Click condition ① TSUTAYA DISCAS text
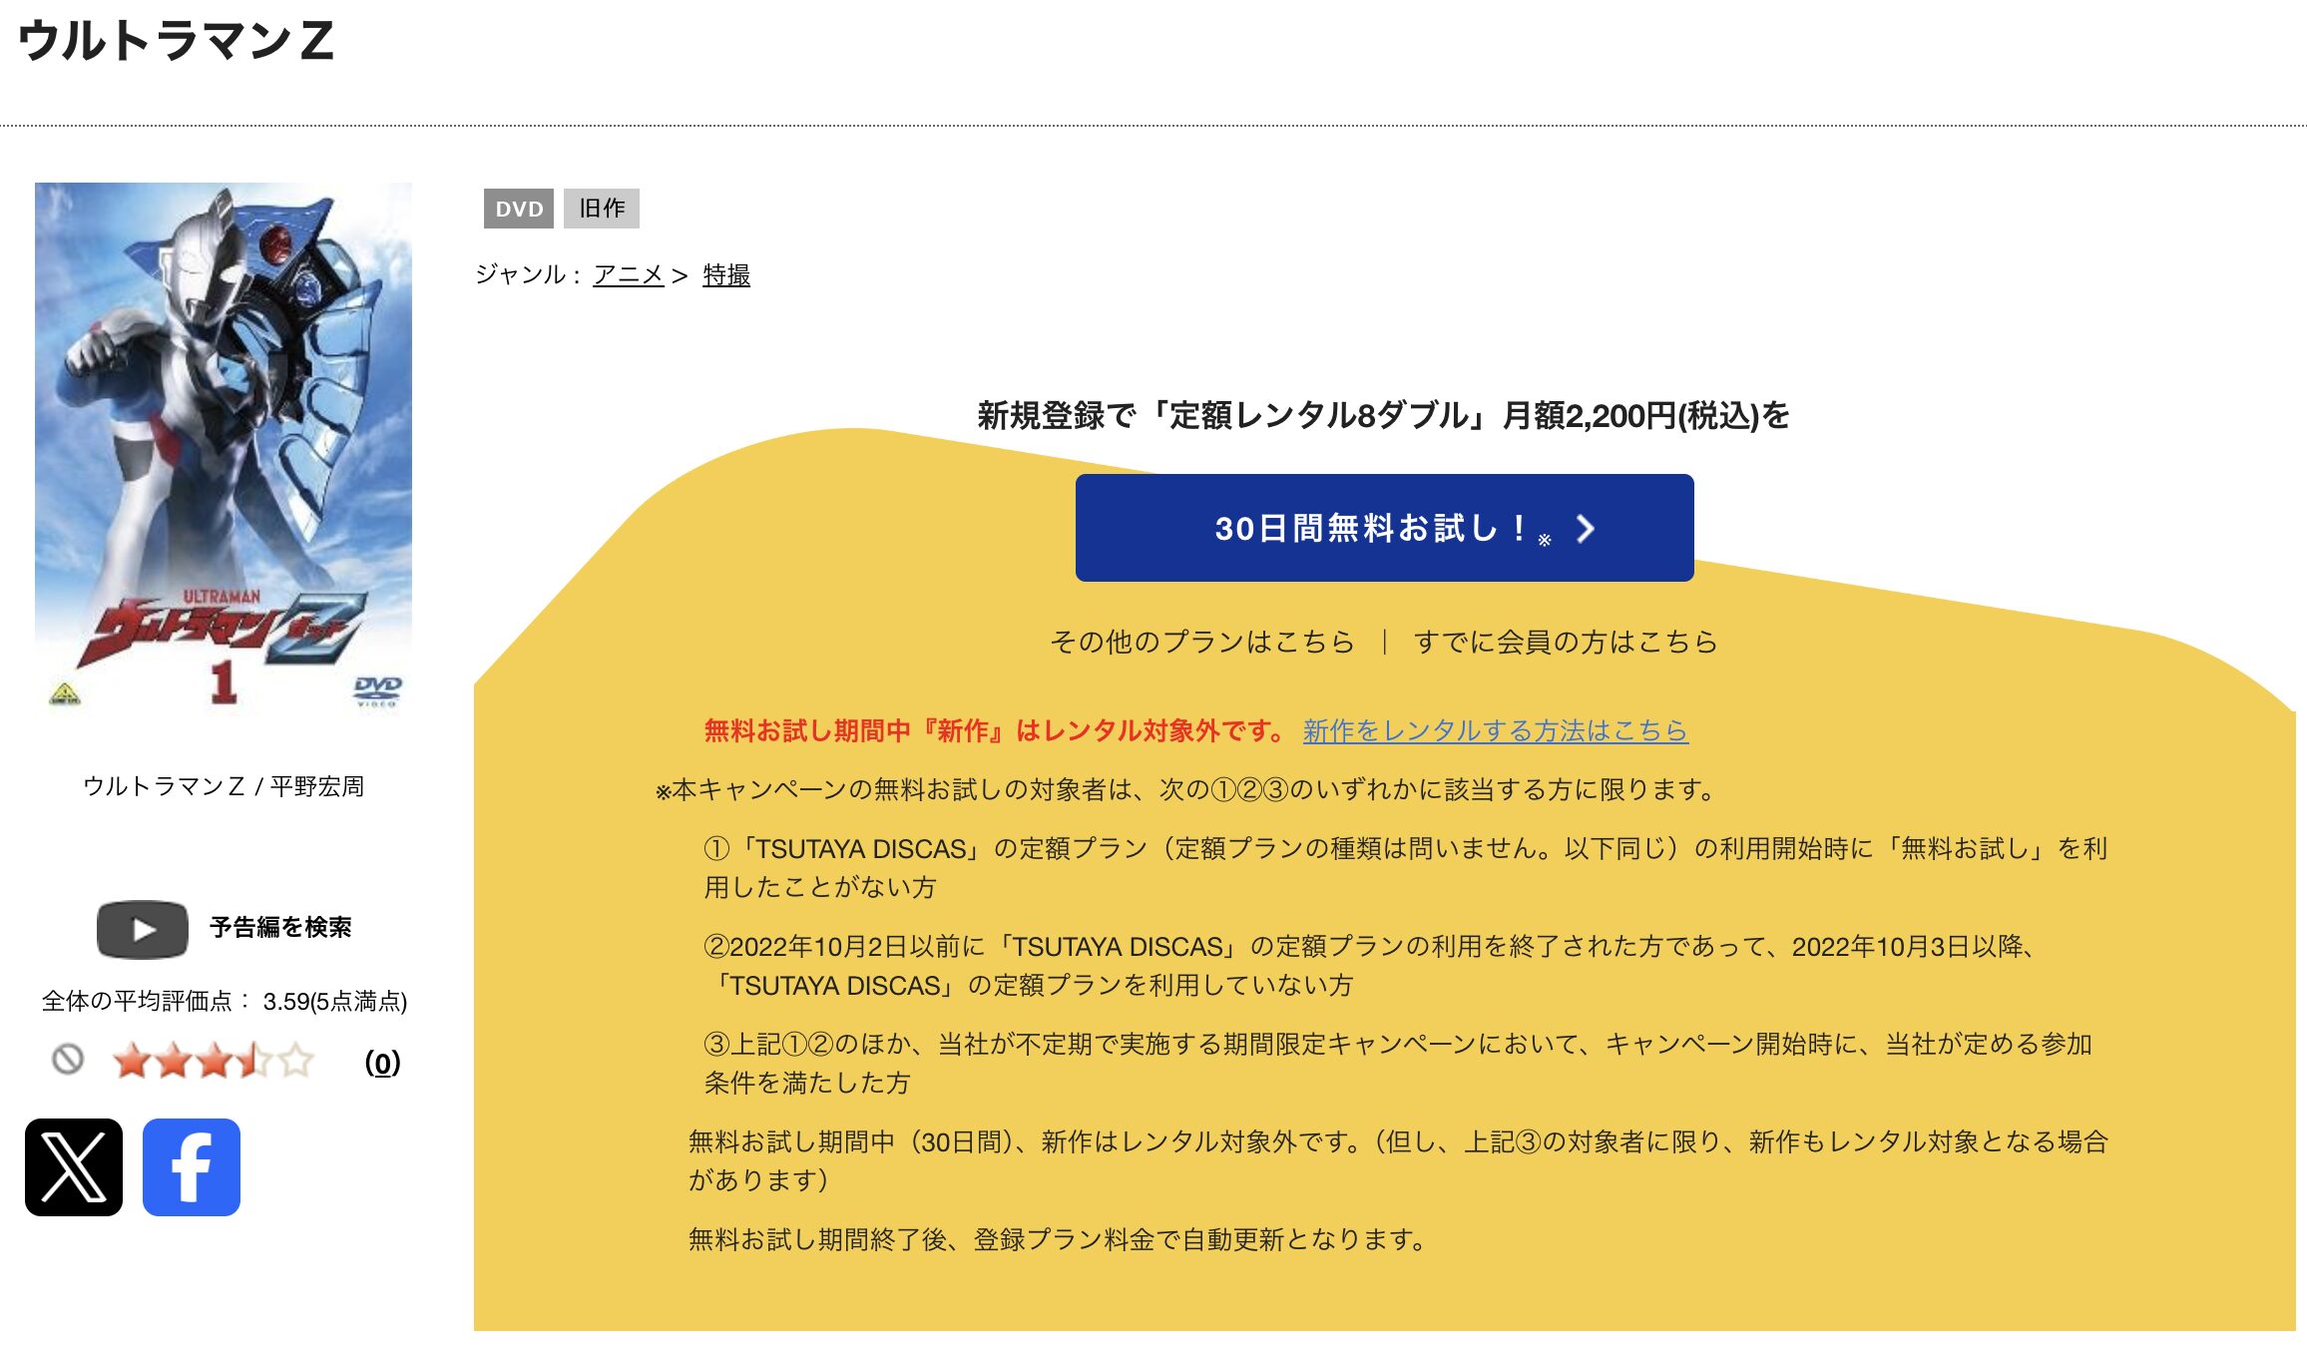The image size is (2307, 1349). click(x=1405, y=867)
